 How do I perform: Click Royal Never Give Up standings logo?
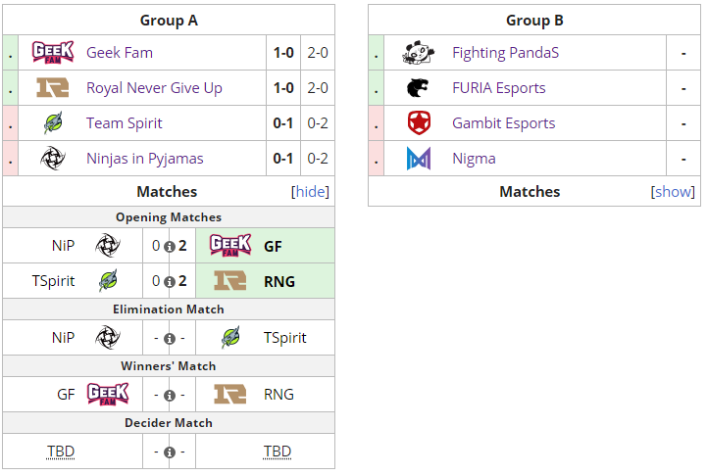(x=51, y=88)
